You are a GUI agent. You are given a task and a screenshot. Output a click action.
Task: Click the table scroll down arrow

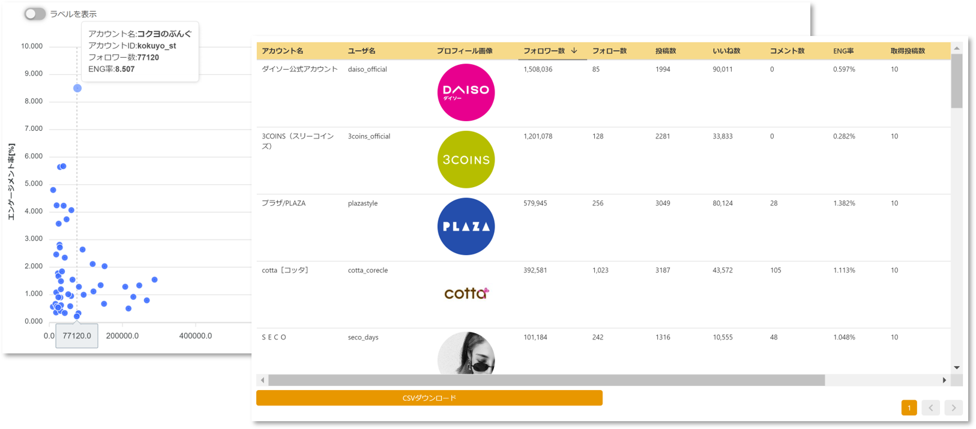pyautogui.click(x=957, y=367)
